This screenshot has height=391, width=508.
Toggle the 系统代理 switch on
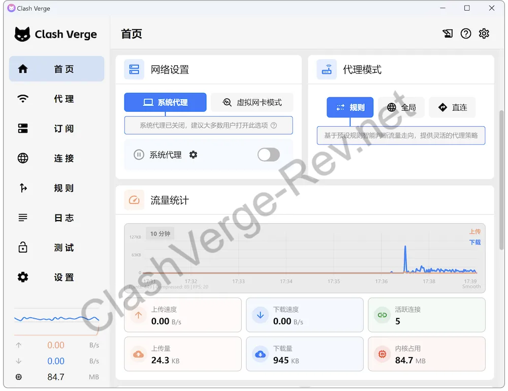pyautogui.click(x=269, y=155)
